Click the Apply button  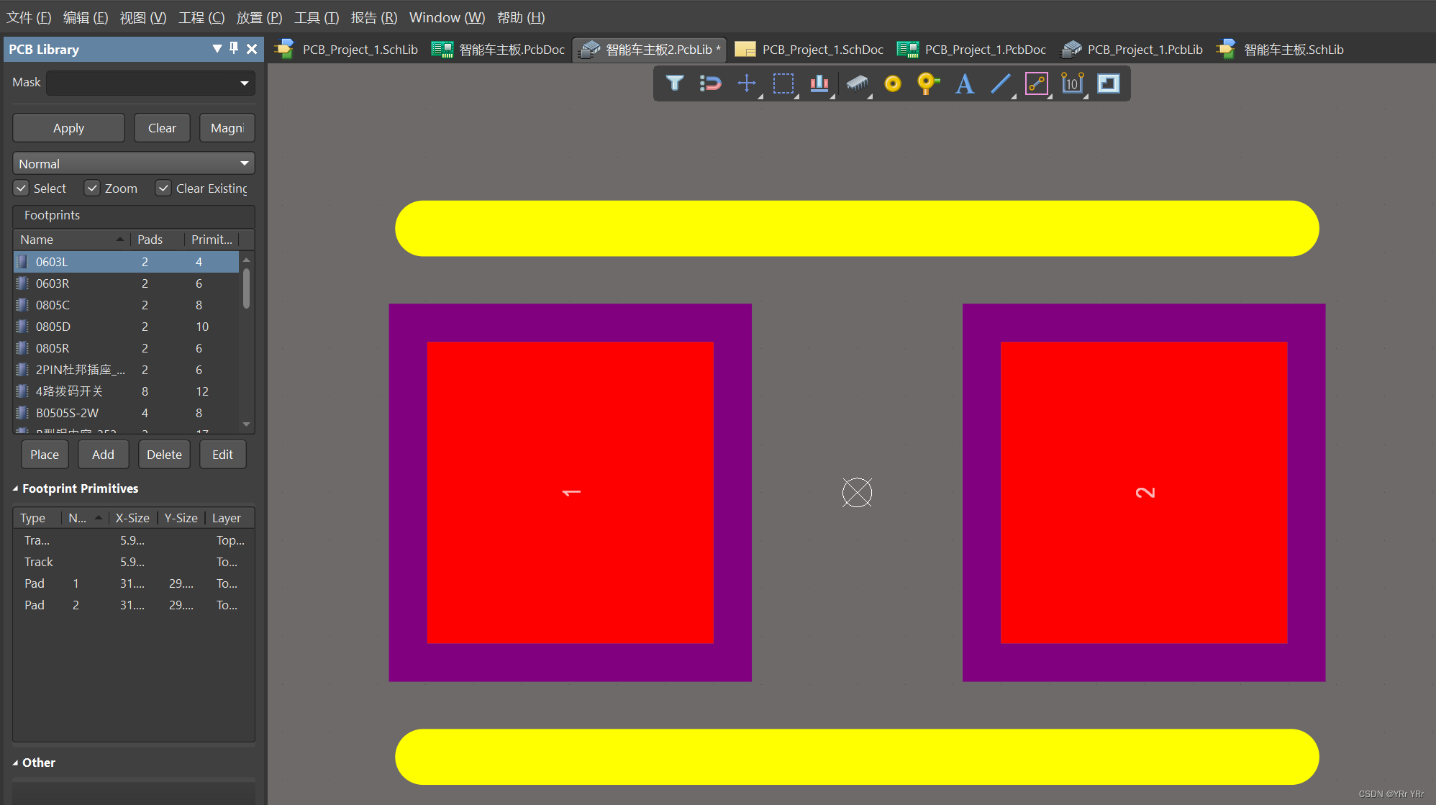pyautogui.click(x=68, y=128)
